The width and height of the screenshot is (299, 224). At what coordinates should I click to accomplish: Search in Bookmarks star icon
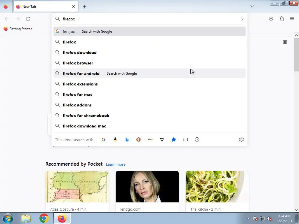click(174, 139)
